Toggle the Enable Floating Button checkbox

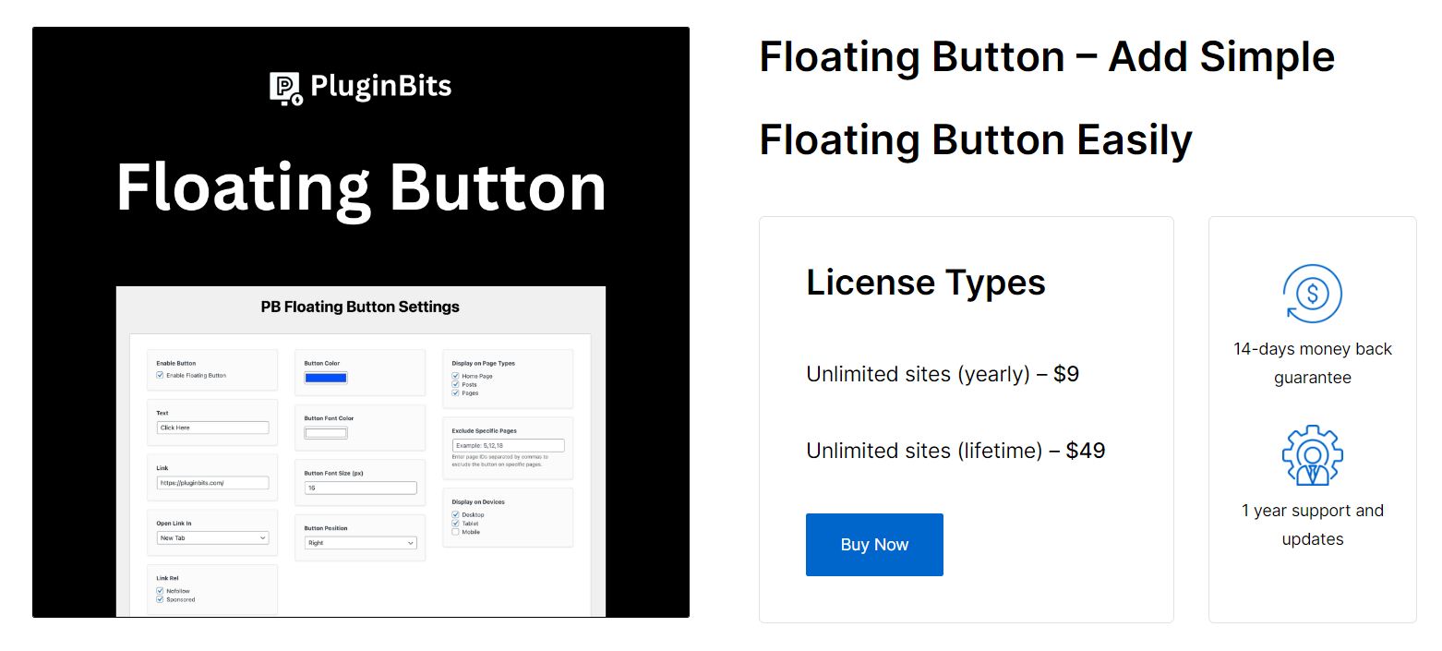[161, 376]
